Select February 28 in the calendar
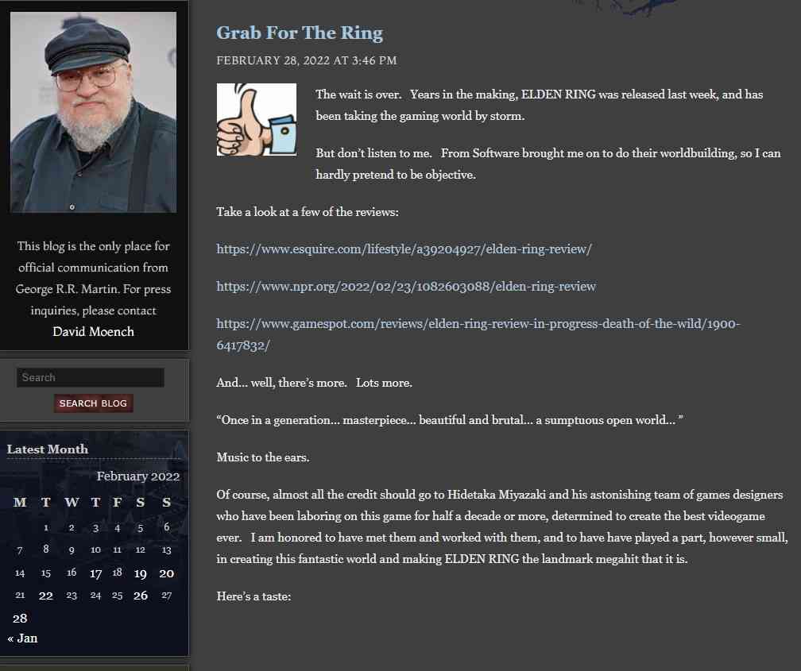The width and height of the screenshot is (801, 671). [20, 619]
